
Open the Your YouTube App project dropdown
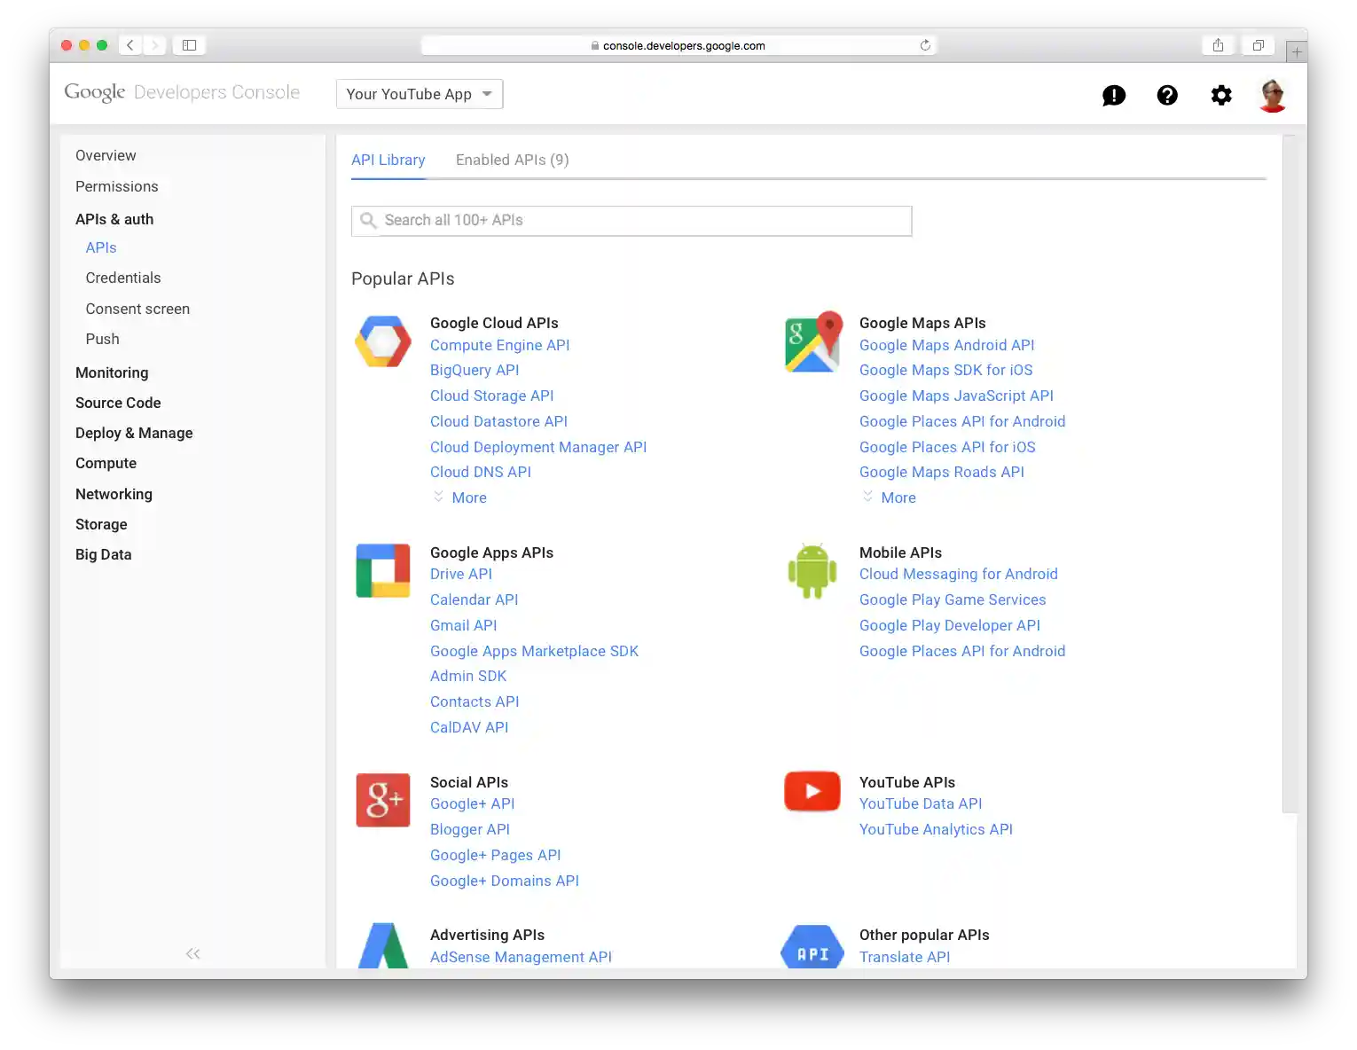tap(420, 94)
